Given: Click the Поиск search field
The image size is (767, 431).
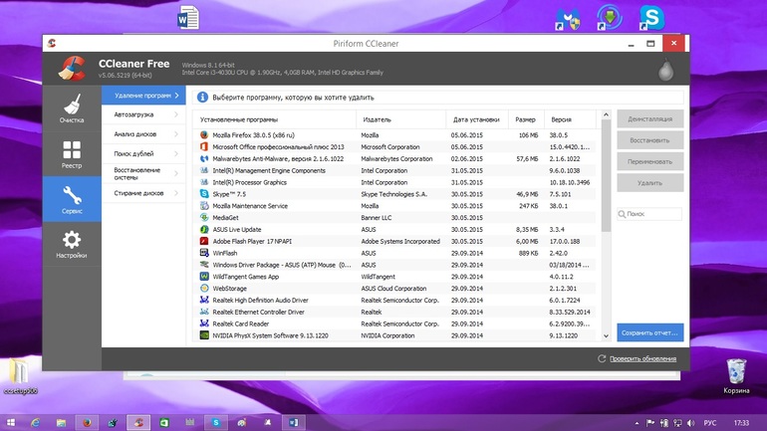Looking at the screenshot, I should point(649,214).
